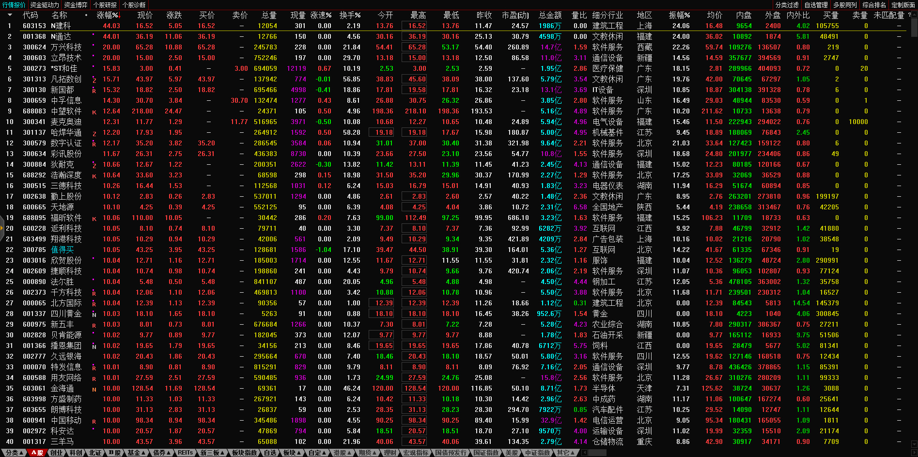918x457 pixels.
Task: Click the 分类过滤 button
Action: point(787,5)
